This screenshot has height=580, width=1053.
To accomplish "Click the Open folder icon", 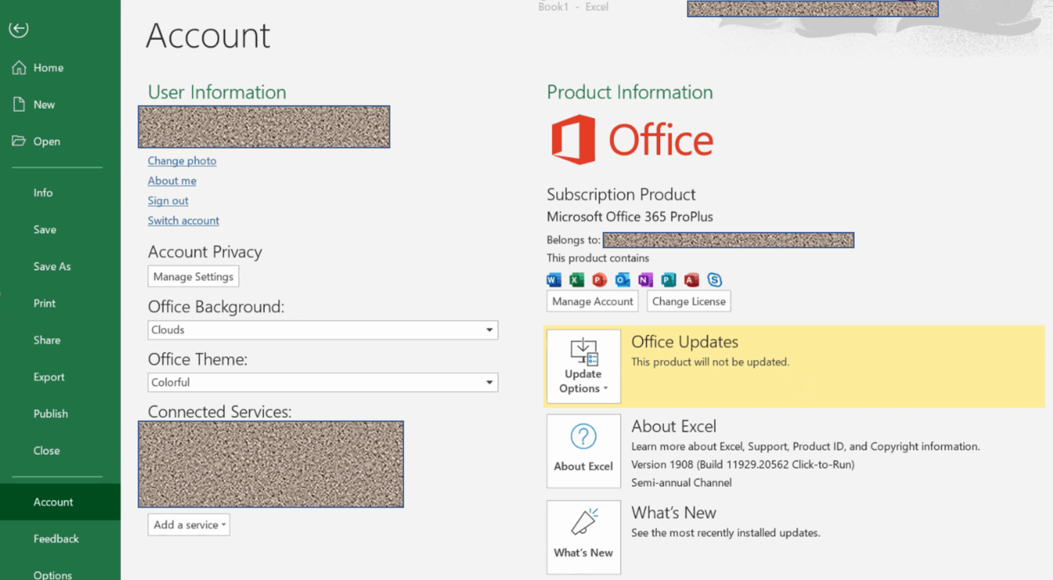I will 19,141.
